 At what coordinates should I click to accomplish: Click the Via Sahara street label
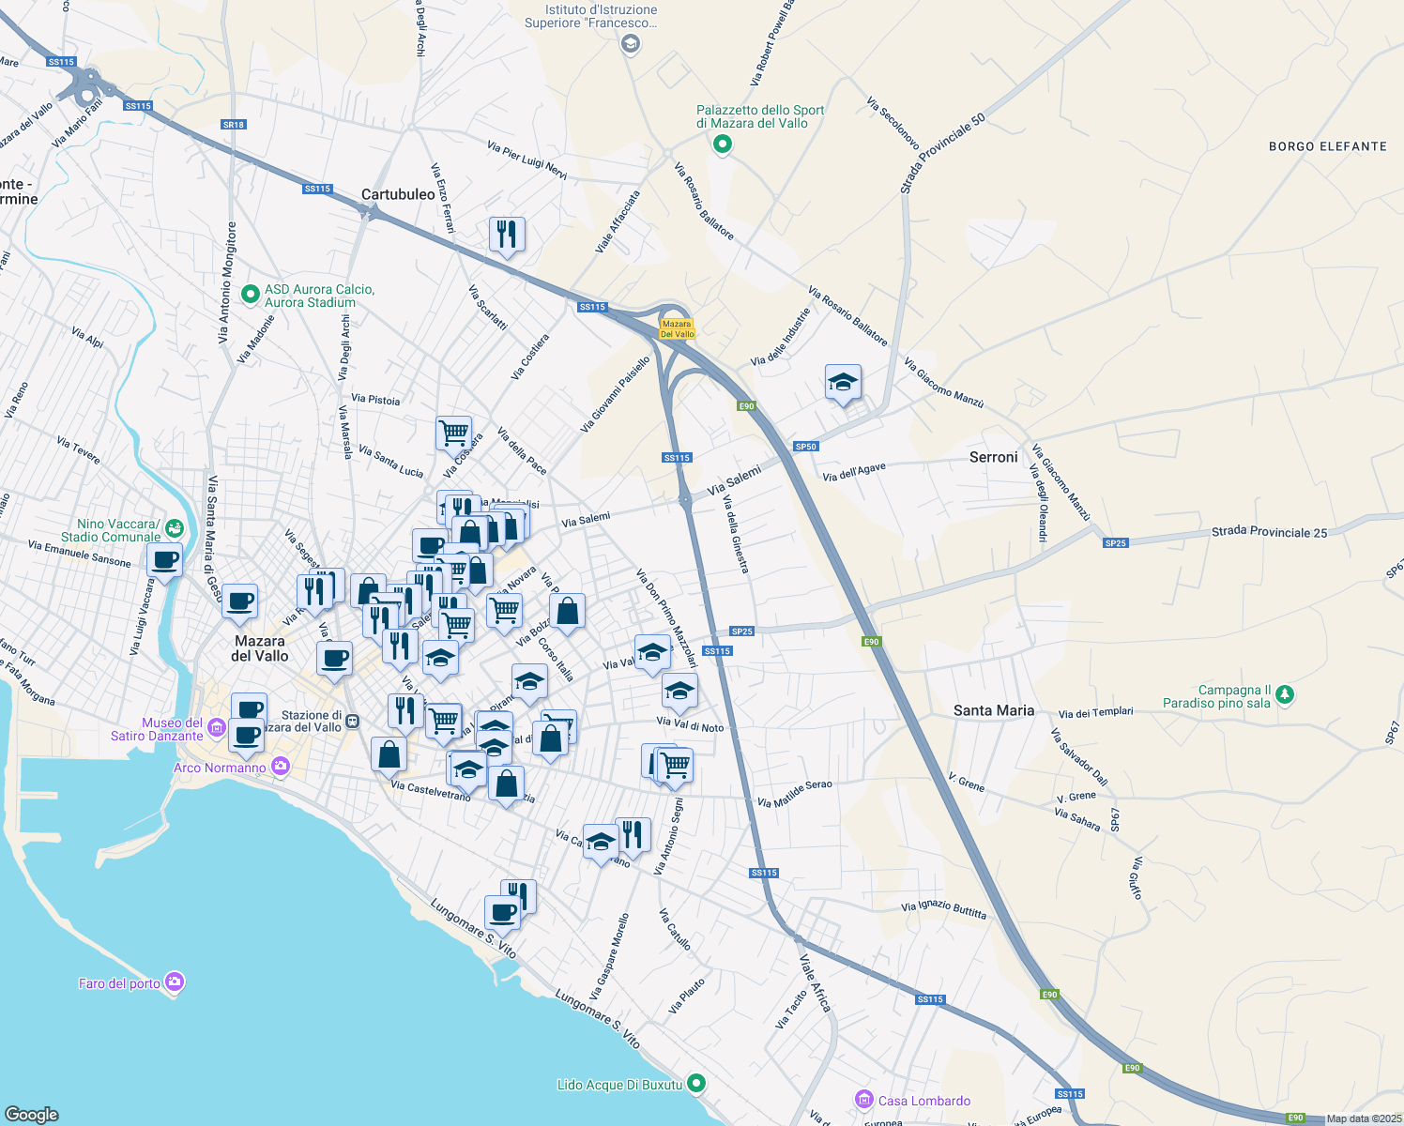point(1077,818)
